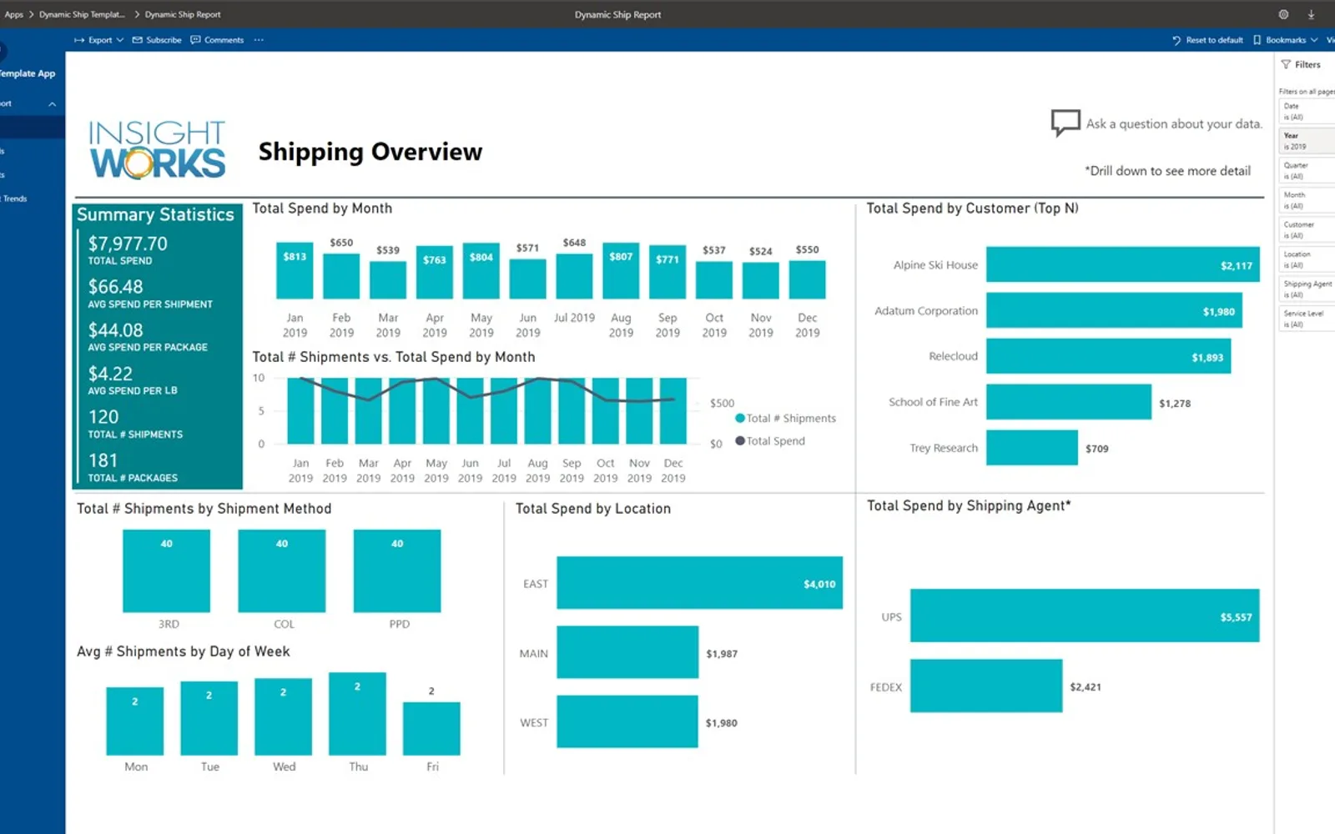Click the Trey Research $709 bar
This screenshot has width=1335, height=834.
[x=1032, y=448]
